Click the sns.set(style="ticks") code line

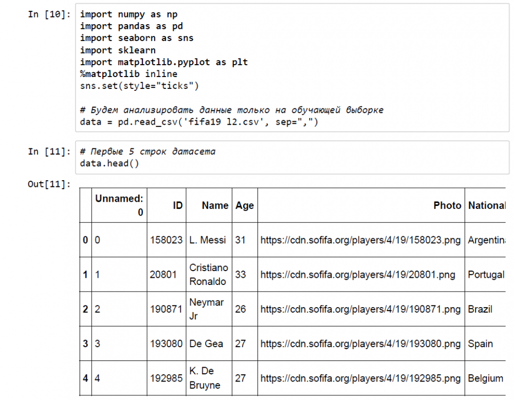[x=139, y=86]
